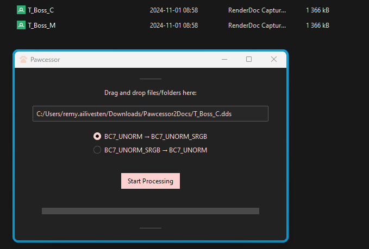Maximize the Pawcessor window
Image resolution: width=369 pixels, height=249 pixels.
click(x=249, y=60)
